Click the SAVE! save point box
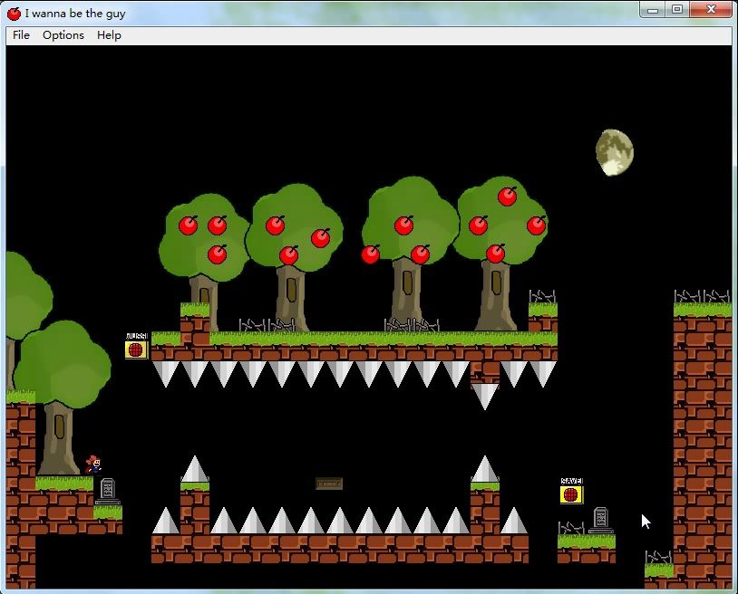 pyautogui.click(x=571, y=494)
